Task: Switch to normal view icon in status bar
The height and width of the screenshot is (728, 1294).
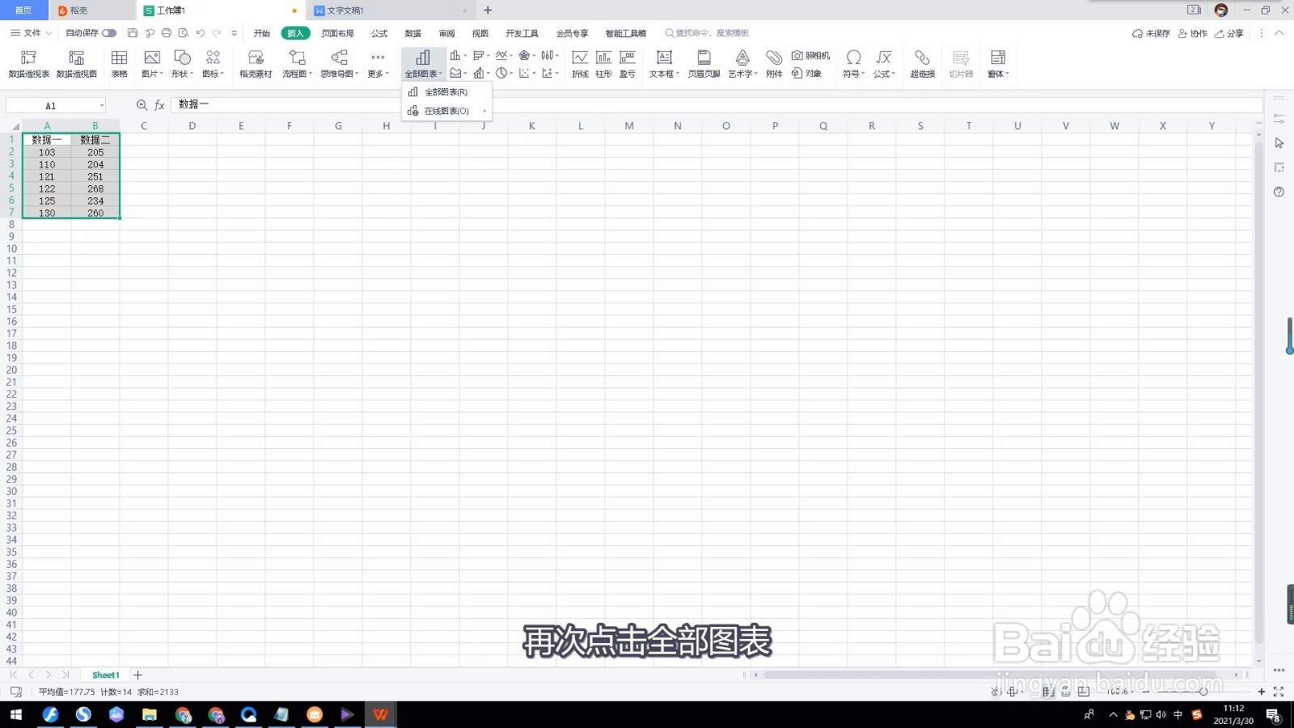Action: coord(1049,692)
